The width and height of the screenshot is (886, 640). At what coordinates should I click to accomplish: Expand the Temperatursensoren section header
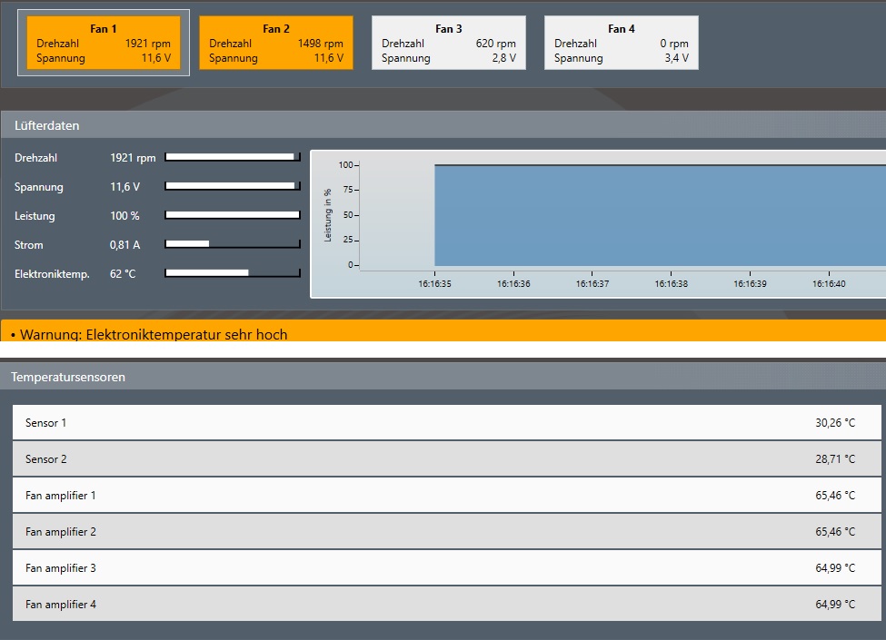(443, 376)
